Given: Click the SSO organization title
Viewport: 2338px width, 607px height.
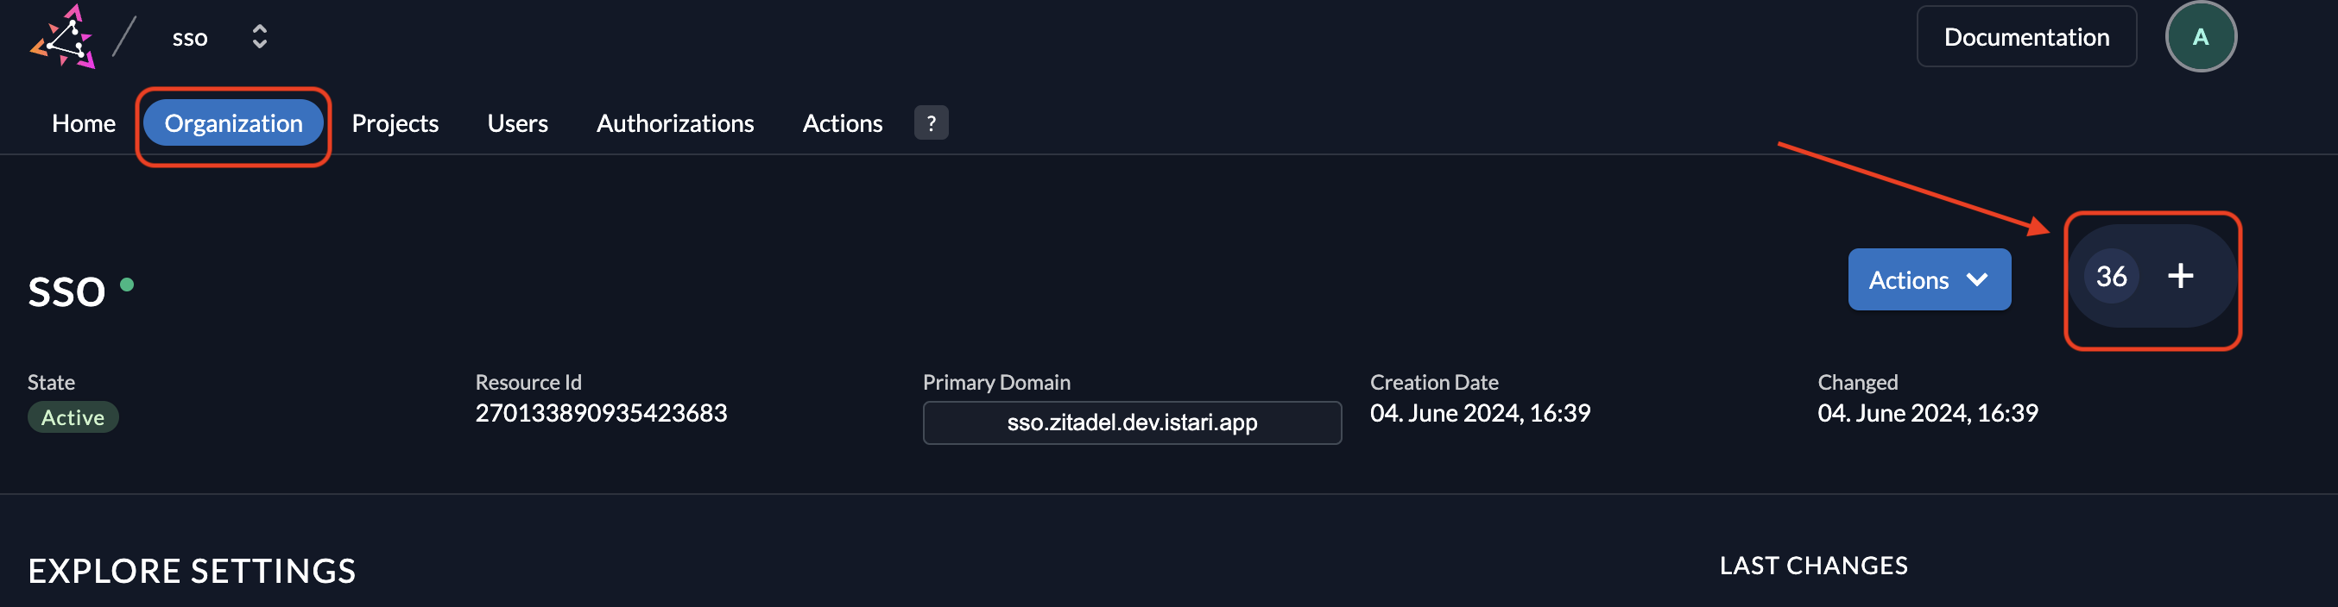Looking at the screenshot, I should 67,292.
